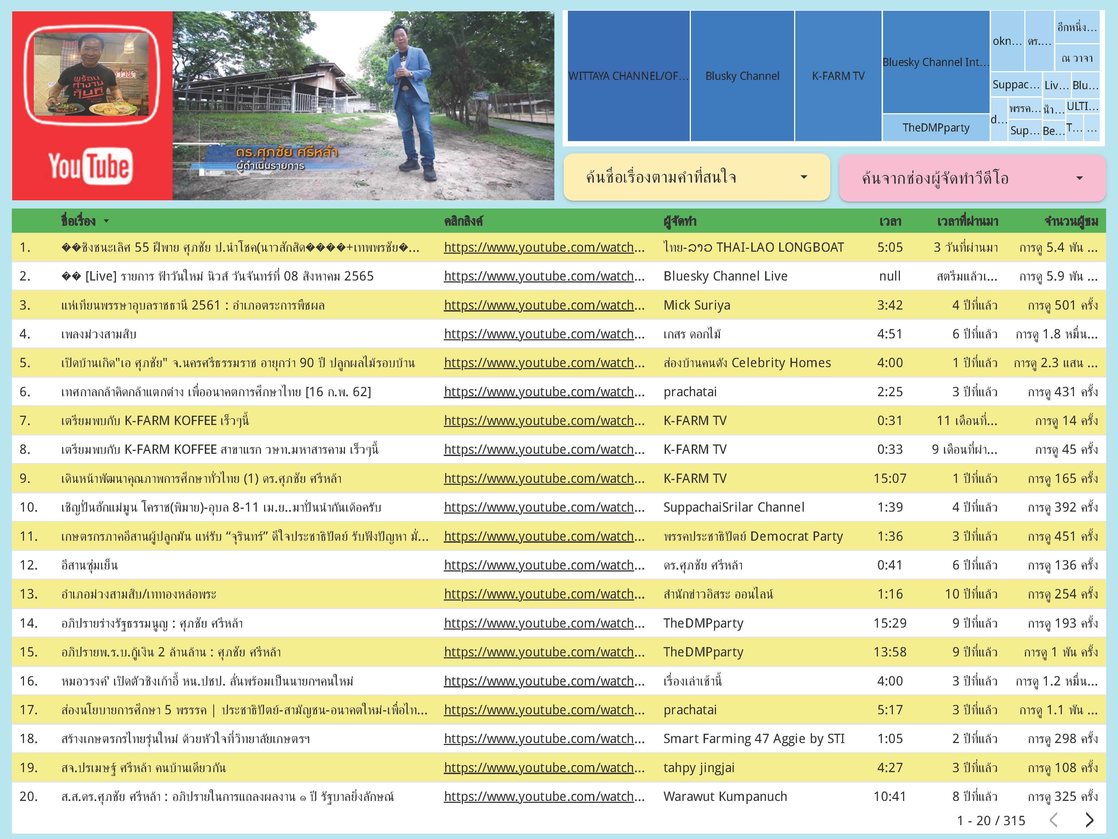This screenshot has width=1118, height=839.
Task: Open YouTube link in row 9 K-FARM TV
Action: pyautogui.click(x=544, y=478)
